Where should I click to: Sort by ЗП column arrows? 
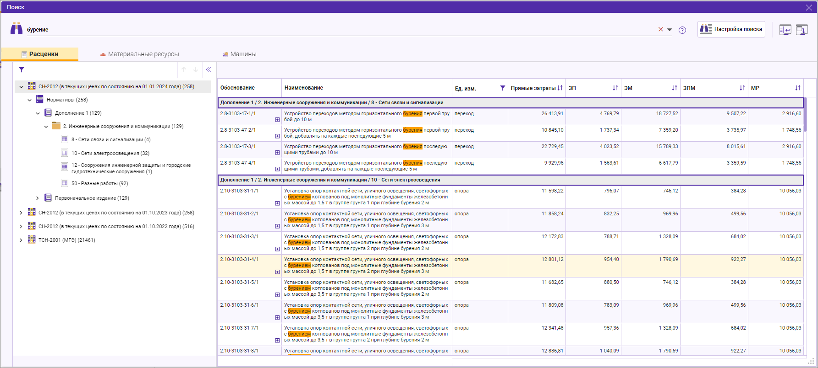(x=615, y=88)
